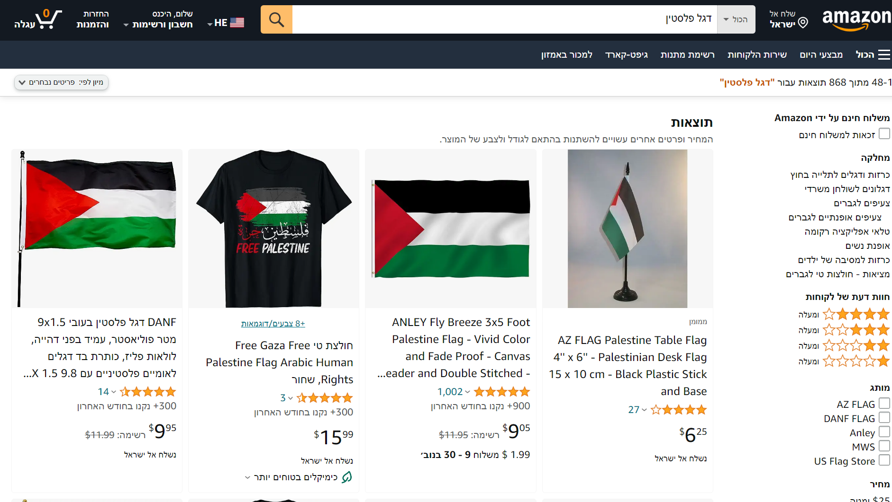
Task: Go to Customer Service navigation item
Action: [757, 55]
